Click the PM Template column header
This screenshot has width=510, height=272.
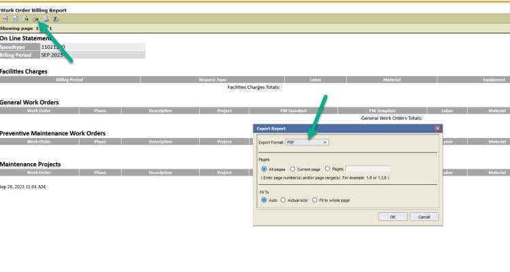point(382,111)
